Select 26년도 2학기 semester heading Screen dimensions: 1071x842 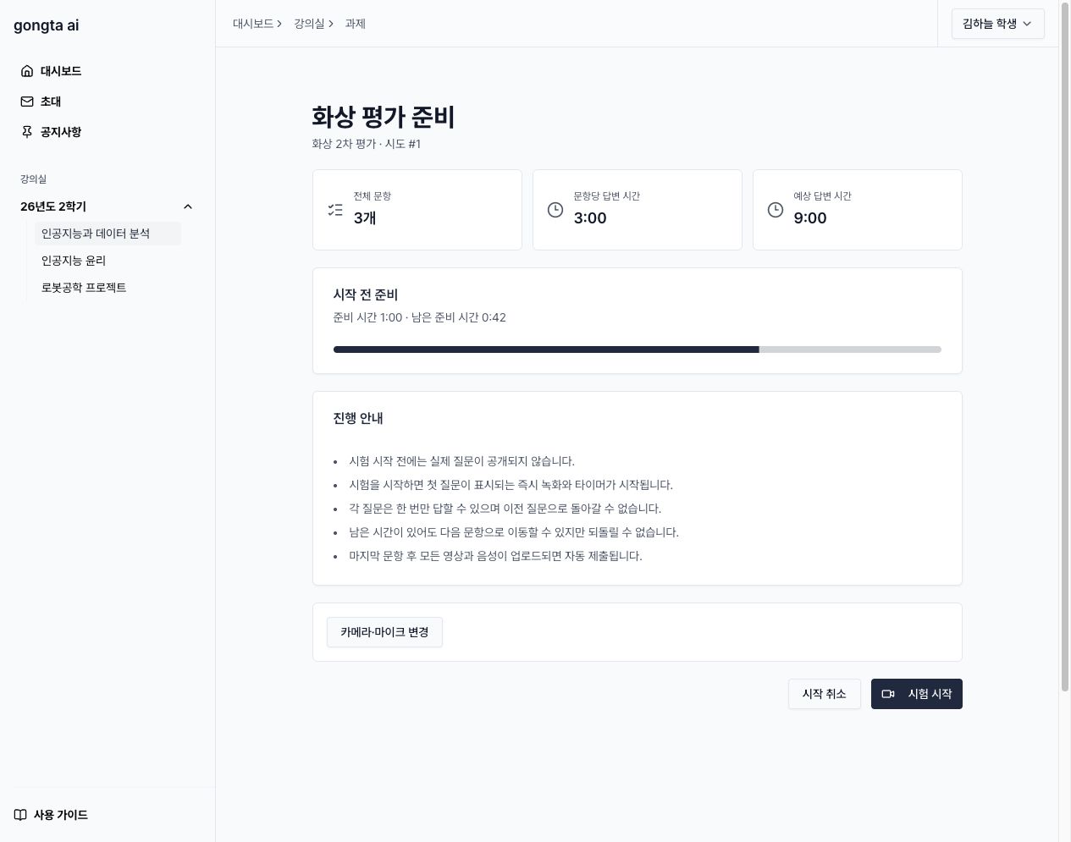click(53, 206)
